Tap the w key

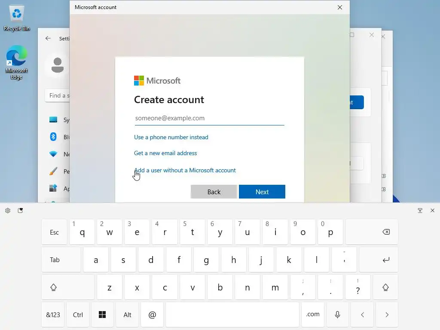pos(110,232)
